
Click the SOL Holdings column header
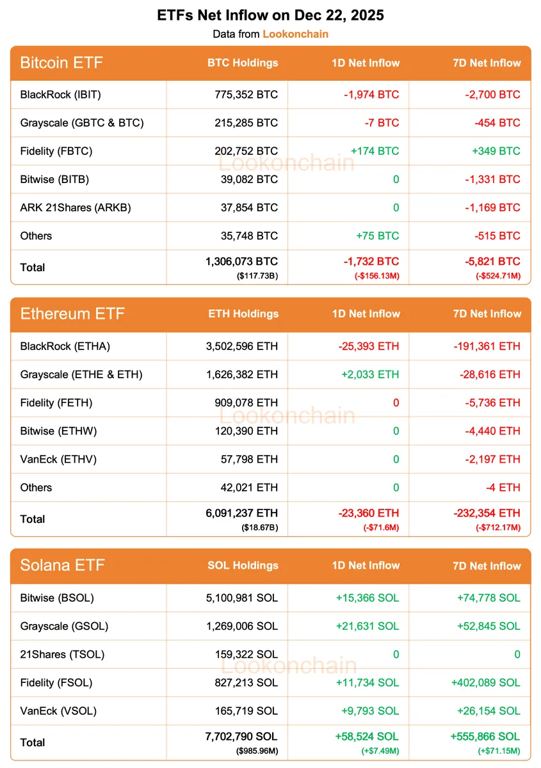(243, 566)
